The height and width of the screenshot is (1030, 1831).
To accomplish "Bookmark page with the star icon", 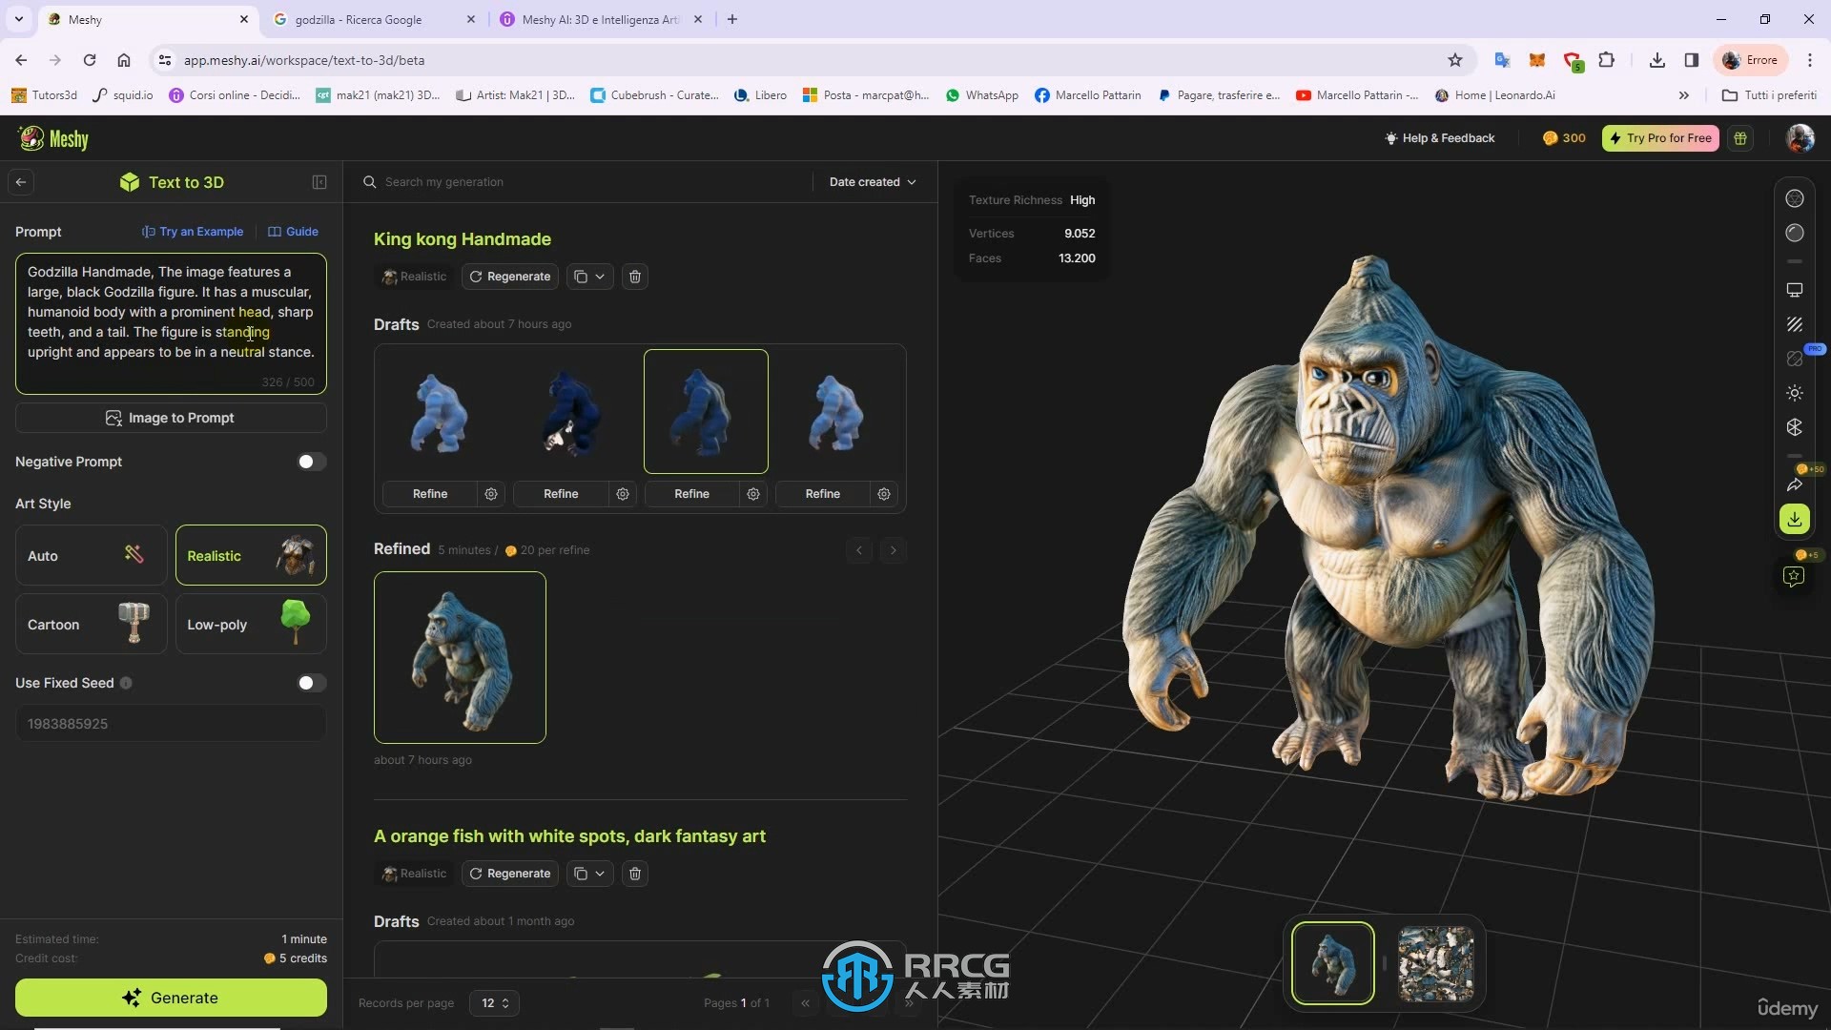I will (1455, 60).
